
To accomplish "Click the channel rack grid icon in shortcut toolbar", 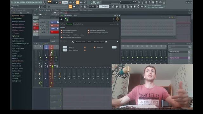I will tap(121, 7).
